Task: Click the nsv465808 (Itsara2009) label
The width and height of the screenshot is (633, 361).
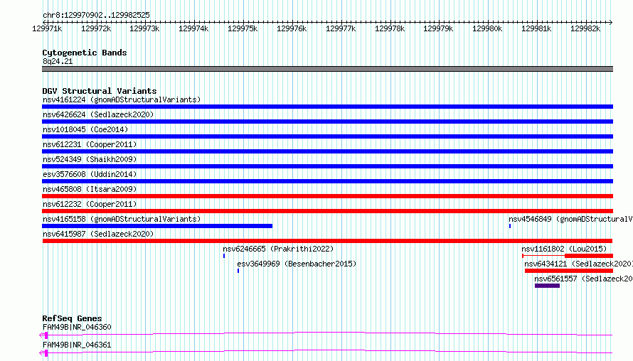Action: 90,189
